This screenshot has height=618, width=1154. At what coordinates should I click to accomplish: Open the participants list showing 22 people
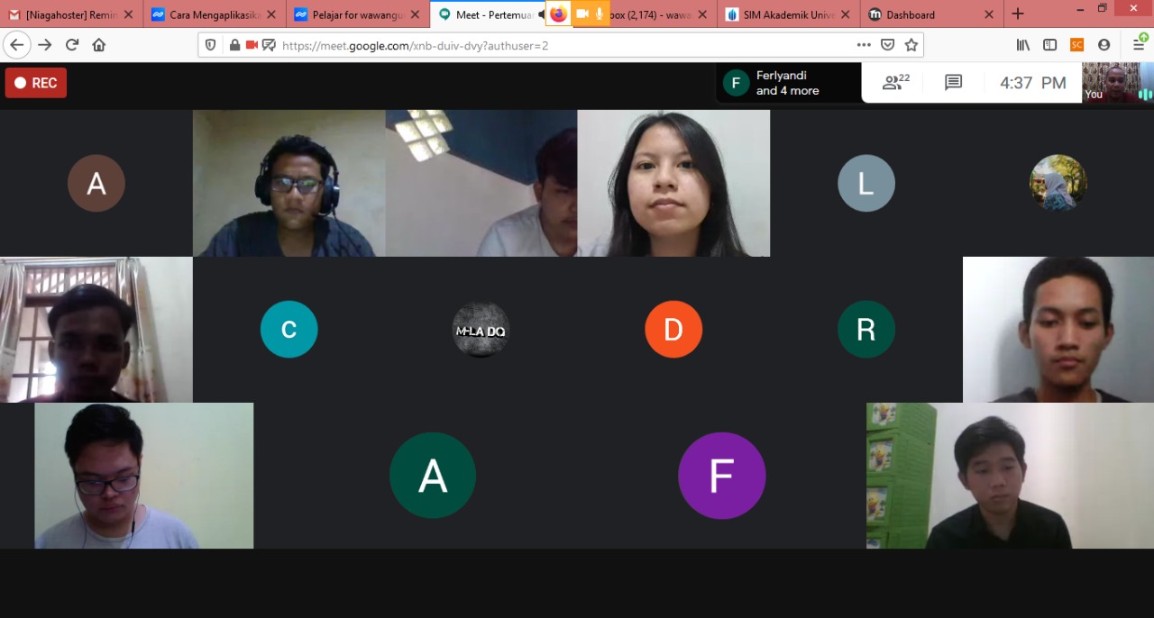click(895, 83)
